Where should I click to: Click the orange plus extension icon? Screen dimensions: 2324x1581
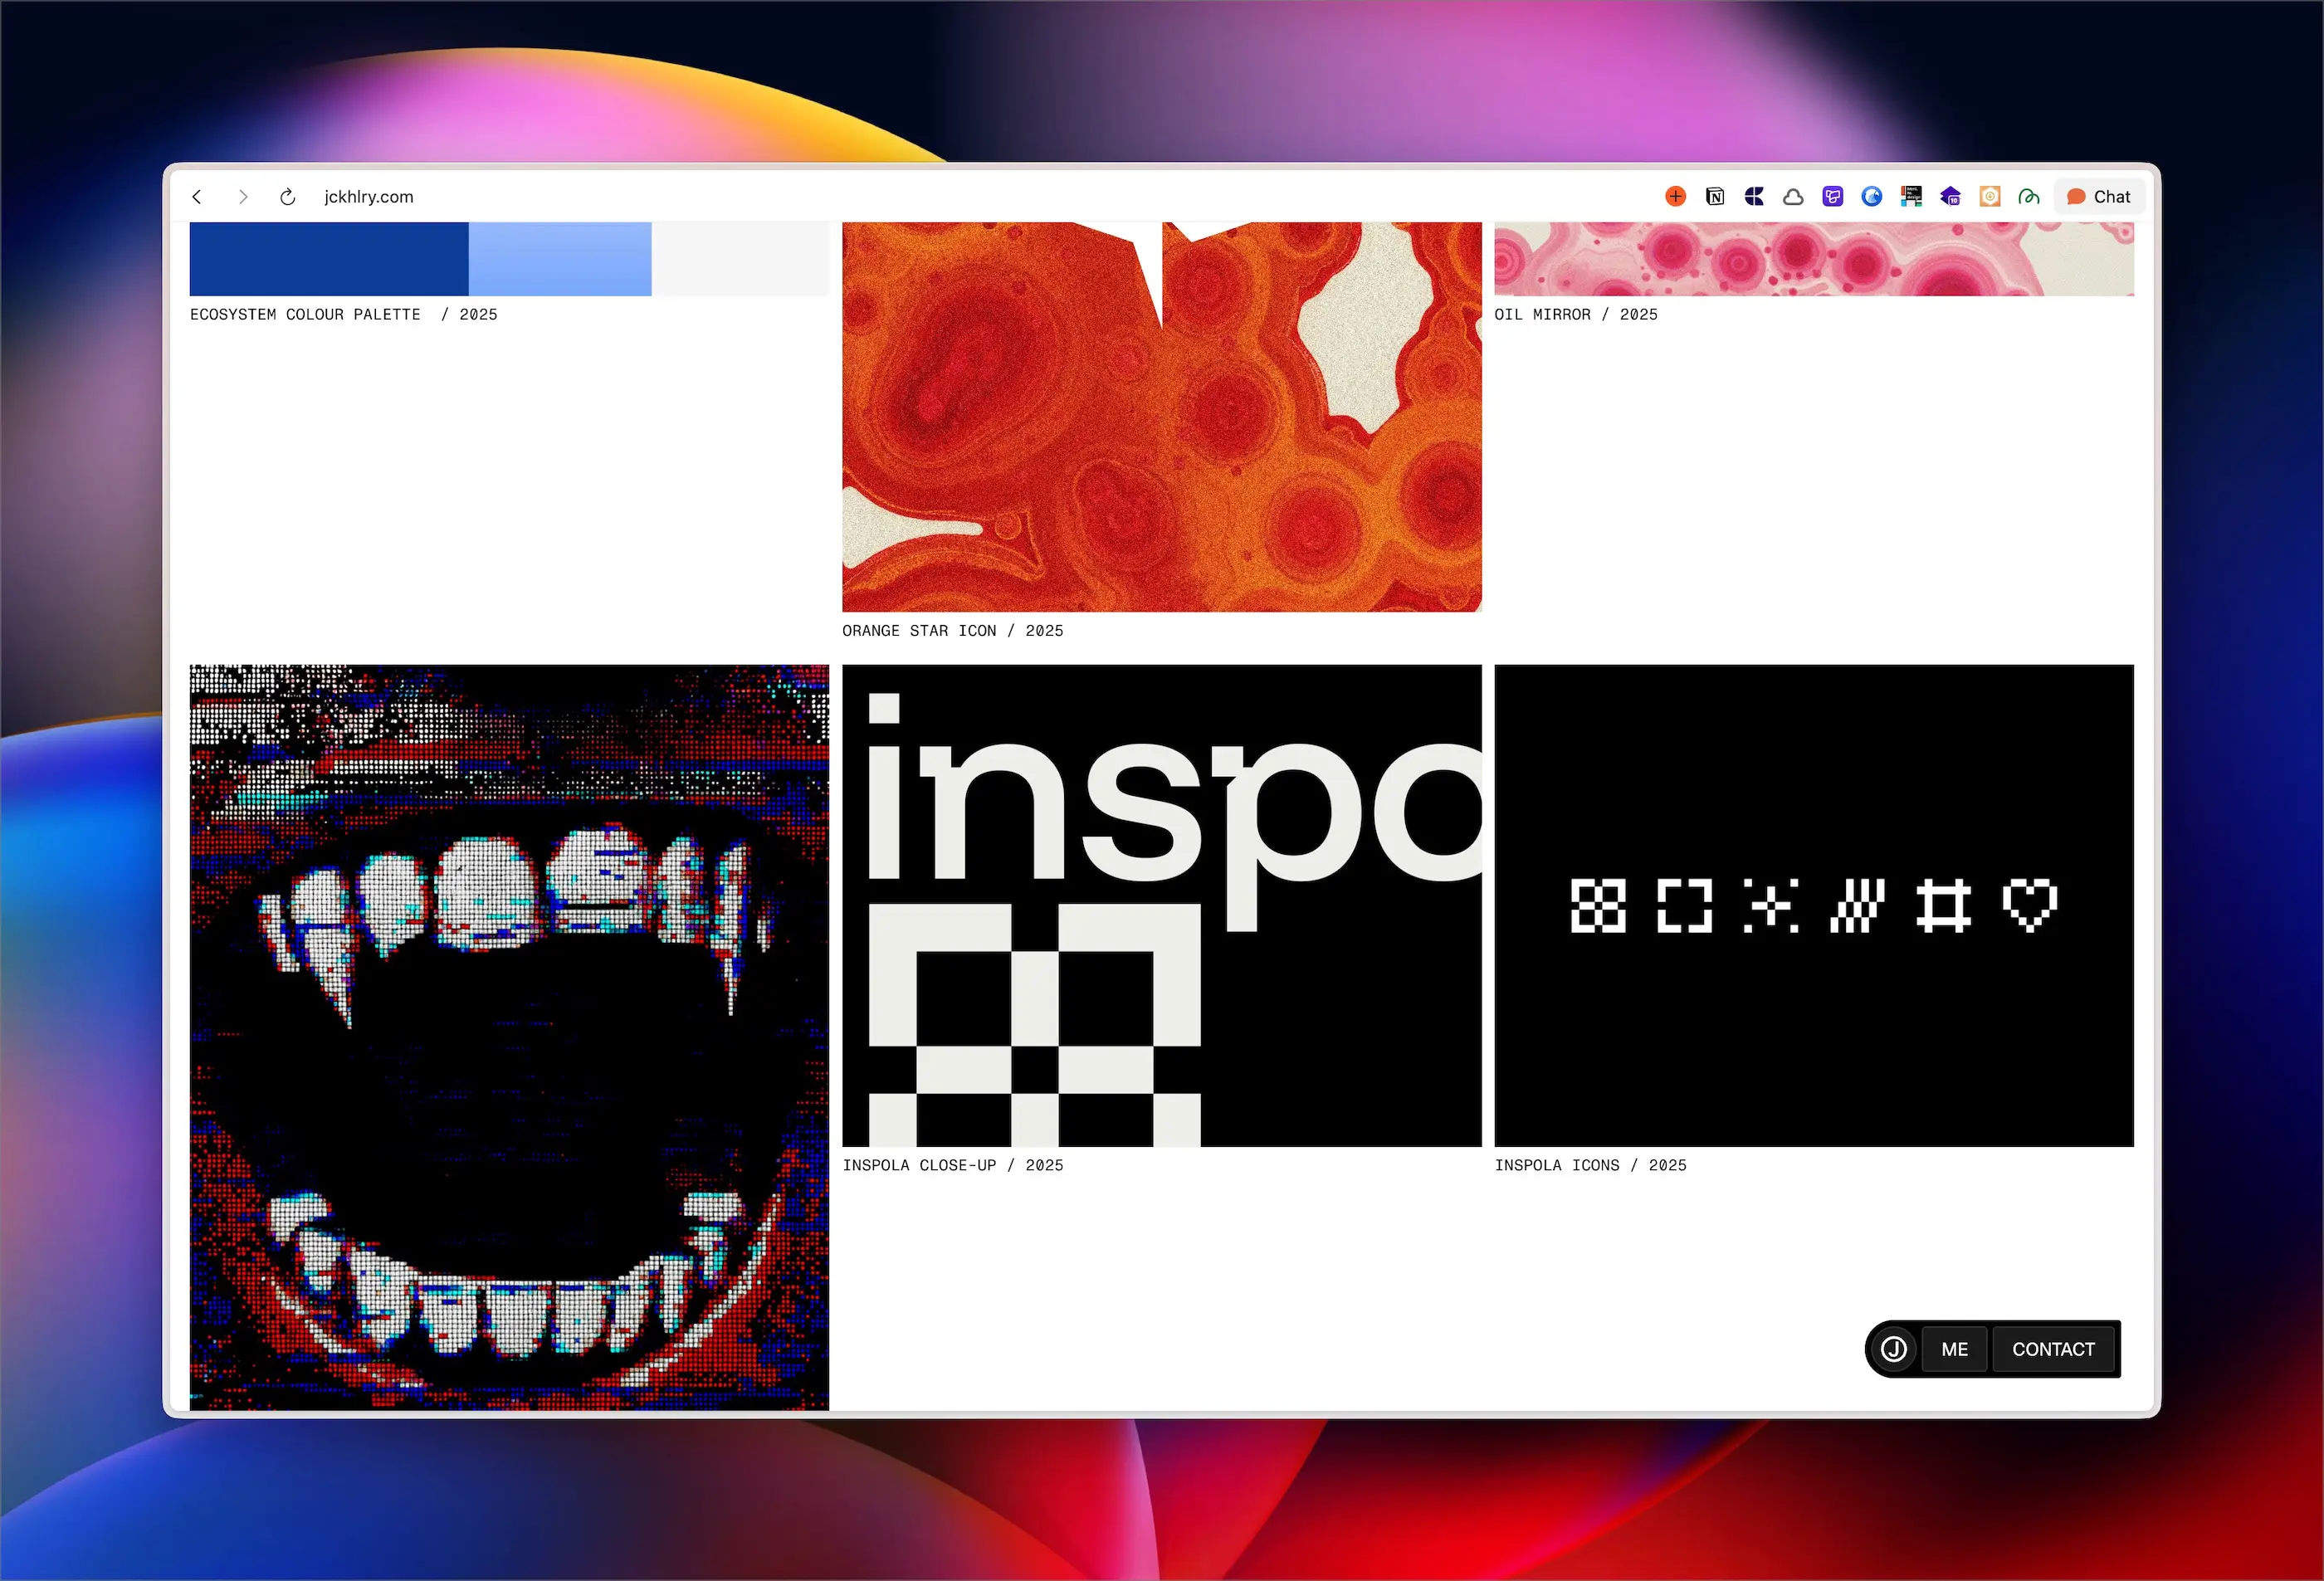(1675, 197)
